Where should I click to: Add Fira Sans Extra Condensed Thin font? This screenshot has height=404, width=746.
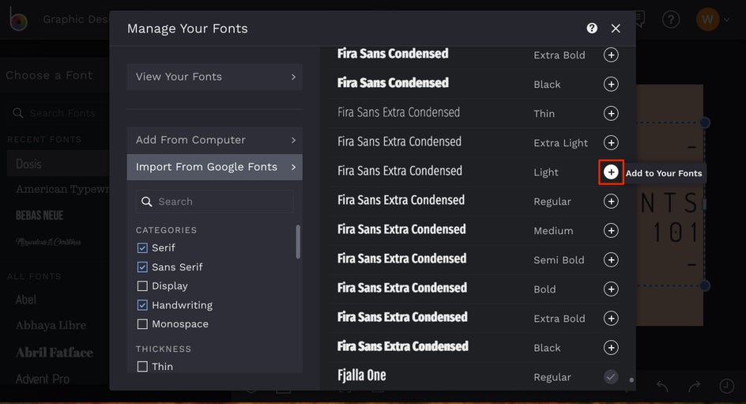pos(611,114)
